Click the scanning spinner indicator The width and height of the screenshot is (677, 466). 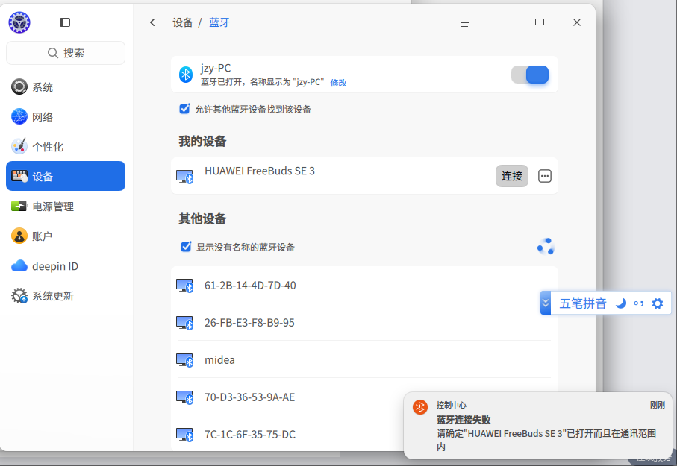pos(546,247)
